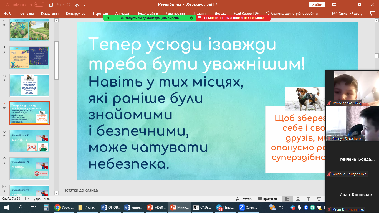The height and width of the screenshot is (213, 379).
Task: Switch to Slide Sorter view icon
Action: pyautogui.click(x=298, y=199)
